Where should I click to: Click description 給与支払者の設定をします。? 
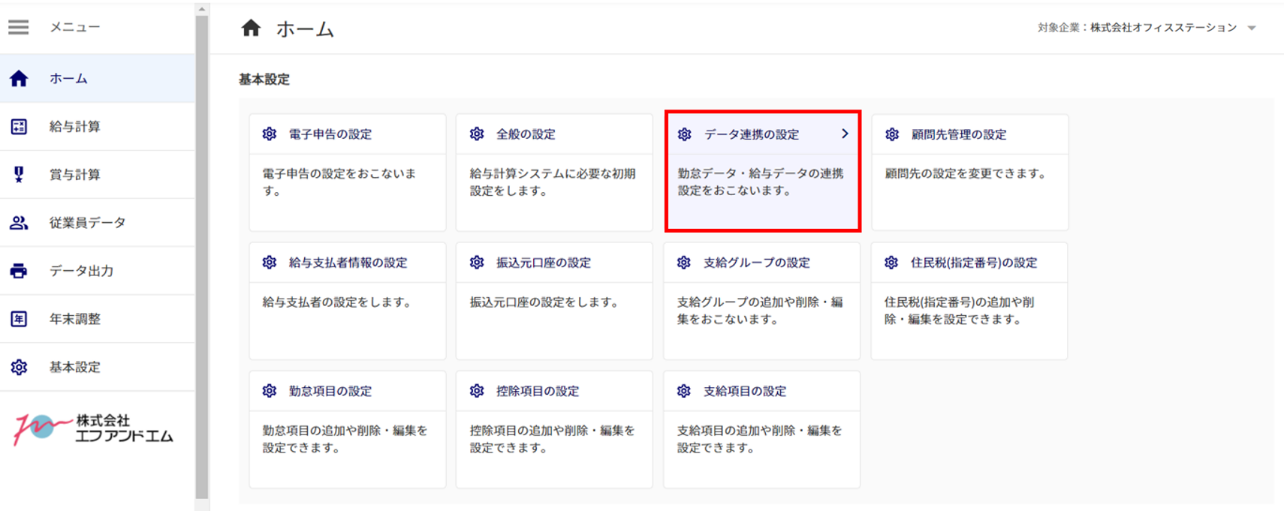[337, 302]
